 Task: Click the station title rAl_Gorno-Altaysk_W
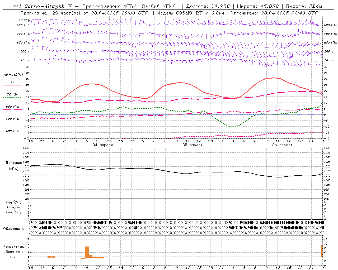point(43,6)
